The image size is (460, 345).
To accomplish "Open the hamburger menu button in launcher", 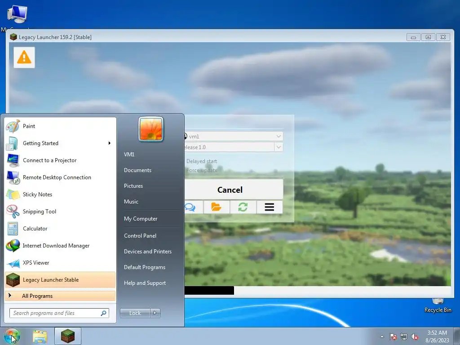I will pos(270,207).
